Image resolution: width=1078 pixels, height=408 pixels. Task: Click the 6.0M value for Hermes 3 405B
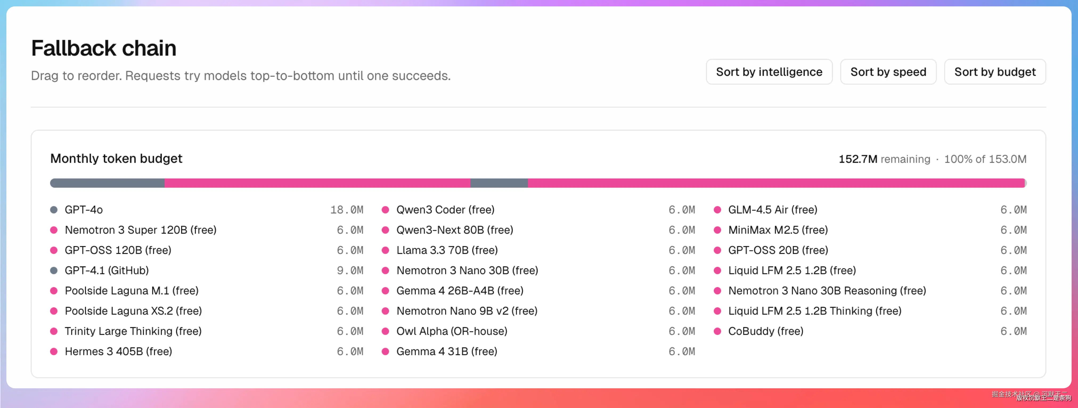350,351
